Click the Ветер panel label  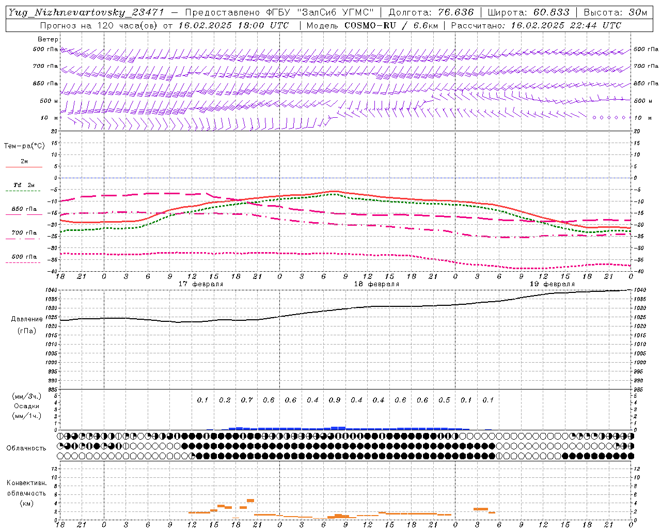(x=48, y=39)
